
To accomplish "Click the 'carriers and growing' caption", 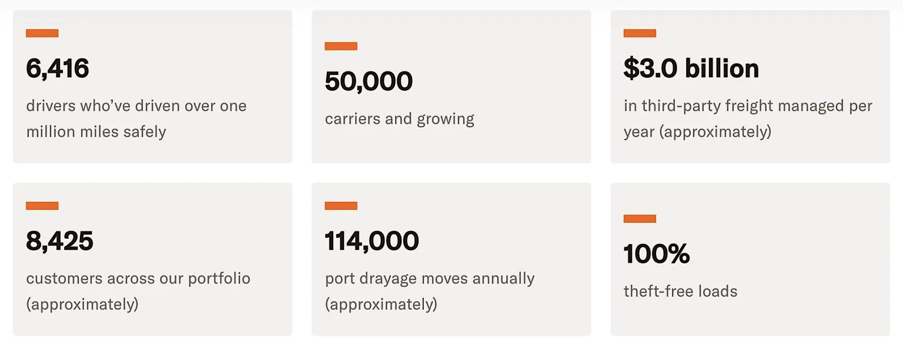I will point(400,119).
